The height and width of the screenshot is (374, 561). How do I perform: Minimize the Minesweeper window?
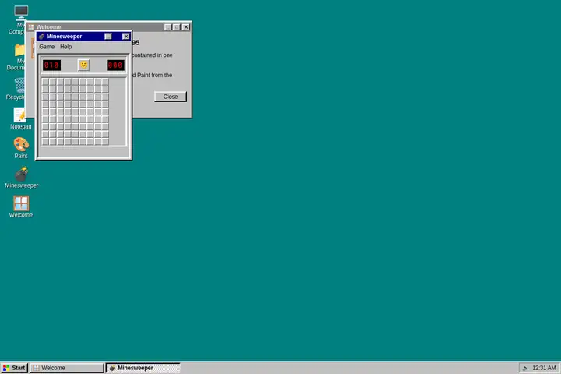click(x=108, y=37)
